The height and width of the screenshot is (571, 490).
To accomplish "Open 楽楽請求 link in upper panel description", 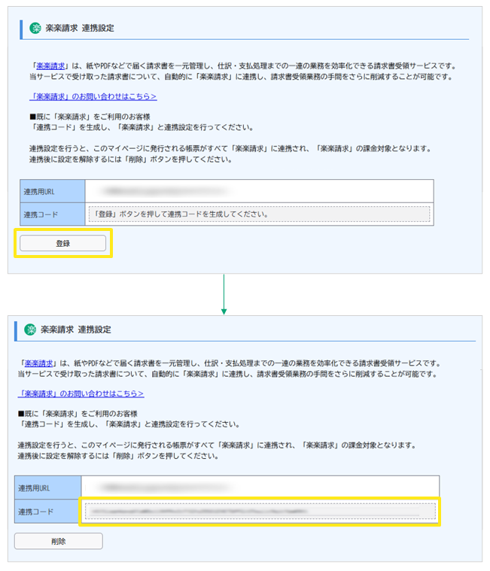I will [x=50, y=66].
